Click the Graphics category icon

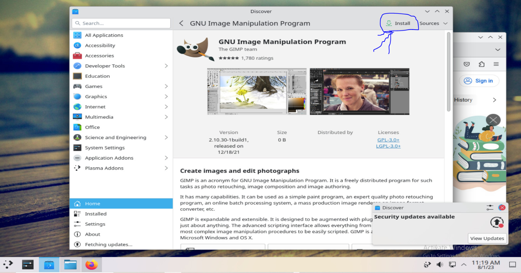coord(77,97)
